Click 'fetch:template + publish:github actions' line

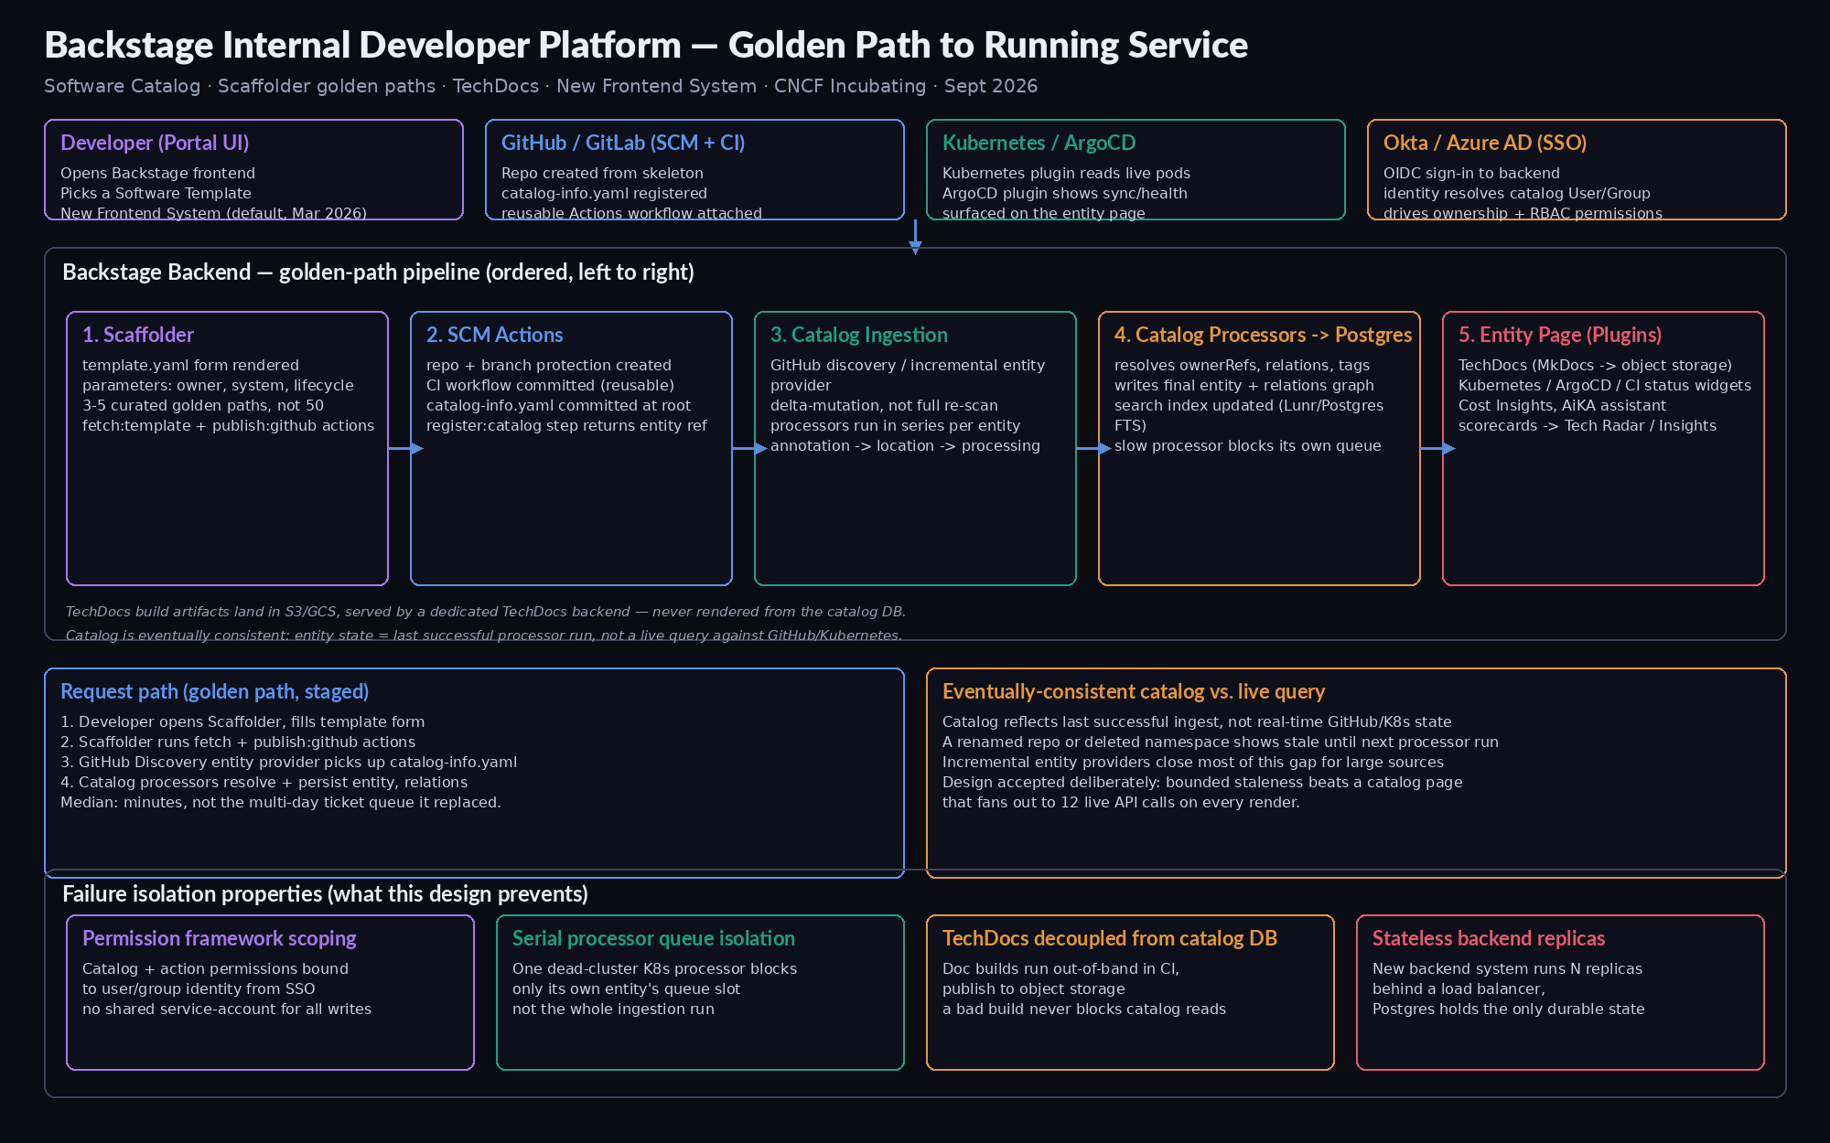228,425
